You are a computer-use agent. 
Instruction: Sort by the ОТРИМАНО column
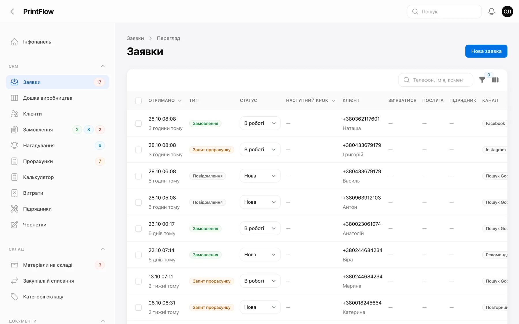coord(165,101)
